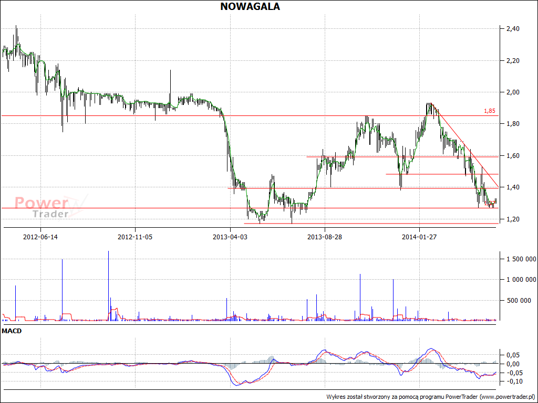
Task: Click the 0,00 MACD axis value
Action: pos(514,364)
